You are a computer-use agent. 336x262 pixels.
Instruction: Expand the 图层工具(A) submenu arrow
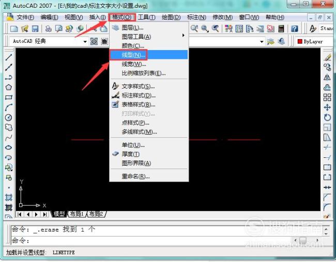point(184,35)
